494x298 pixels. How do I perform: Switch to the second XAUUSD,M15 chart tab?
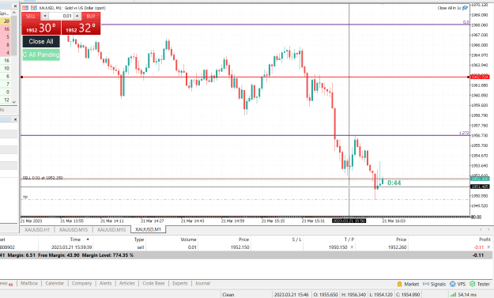click(x=111, y=230)
